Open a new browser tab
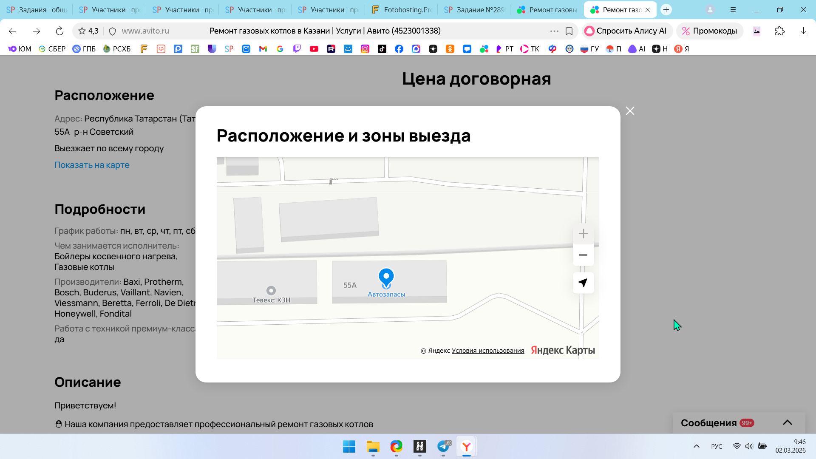The image size is (816, 459). [x=666, y=10]
